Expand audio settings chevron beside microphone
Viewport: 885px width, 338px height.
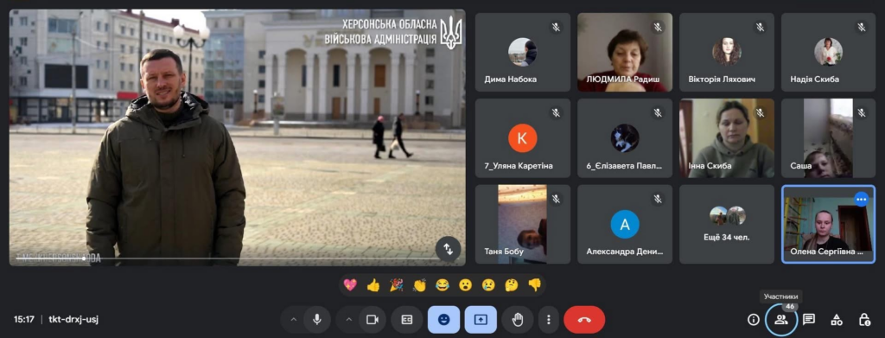pyautogui.click(x=293, y=319)
